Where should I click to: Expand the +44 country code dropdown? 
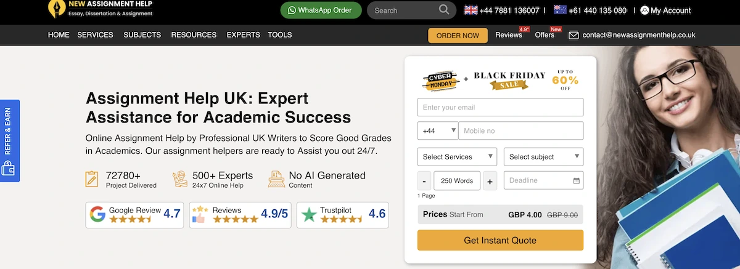tap(438, 130)
